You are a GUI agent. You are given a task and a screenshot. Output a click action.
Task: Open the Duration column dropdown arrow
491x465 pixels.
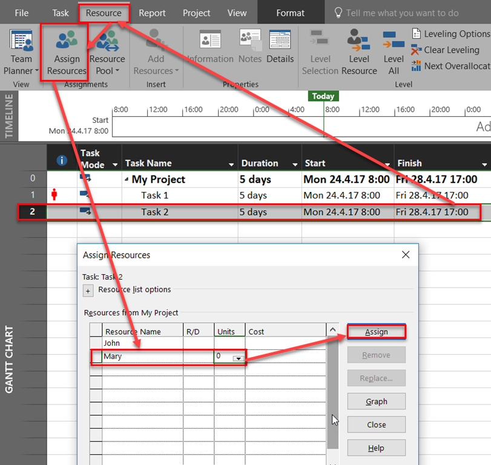click(x=294, y=165)
